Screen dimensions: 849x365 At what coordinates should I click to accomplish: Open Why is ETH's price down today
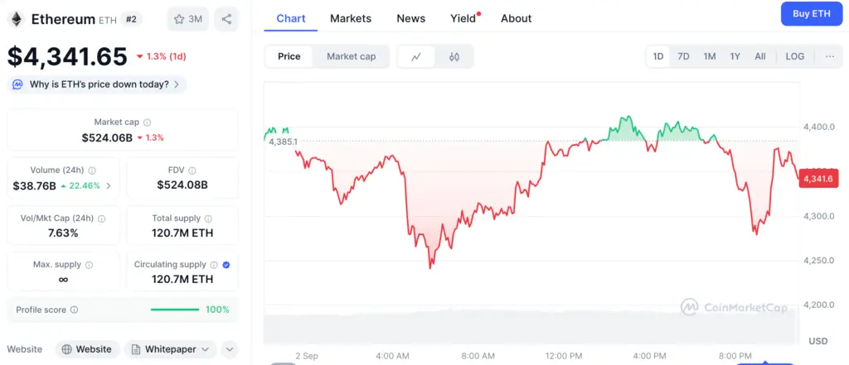(x=97, y=84)
